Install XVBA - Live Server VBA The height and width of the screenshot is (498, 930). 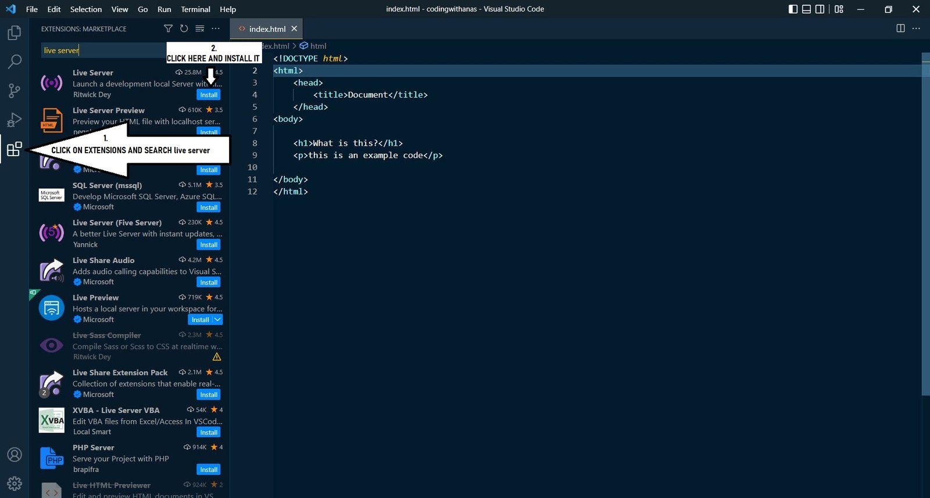209,432
